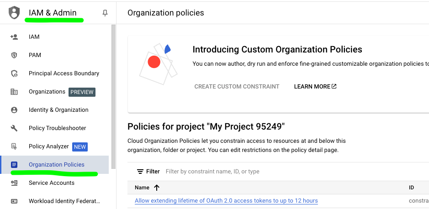Click the Learn More link
This screenshot has width=429, height=209.
tap(315, 87)
